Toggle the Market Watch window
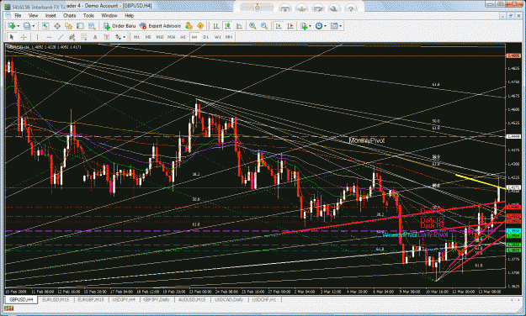 (x=45, y=26)
